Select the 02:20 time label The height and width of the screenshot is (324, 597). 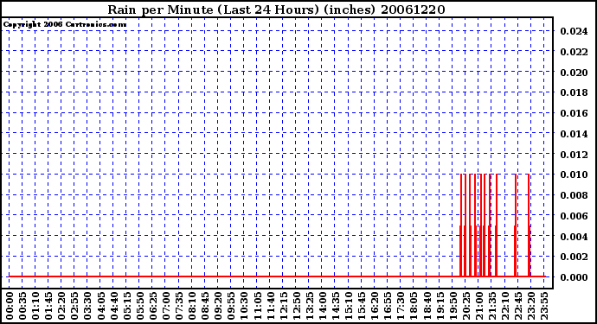tap(61, 306)
